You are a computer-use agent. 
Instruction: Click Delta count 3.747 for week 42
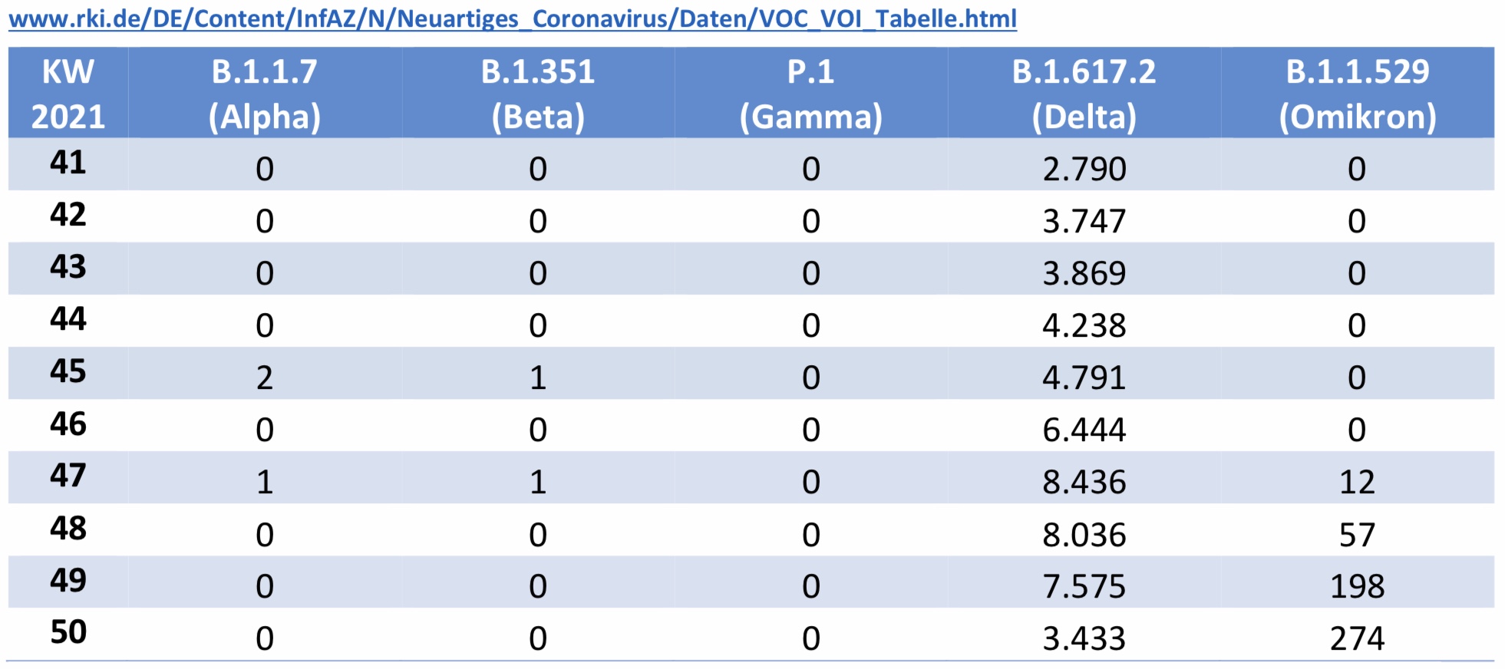pos(1084,221)
